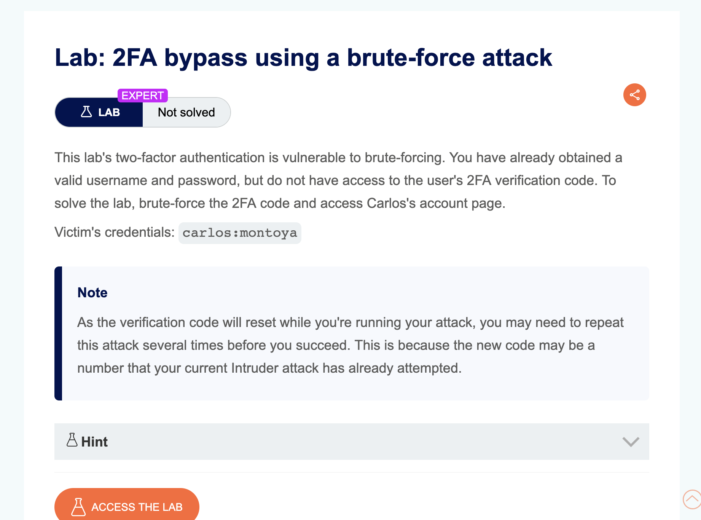Click the Note heading

pos(92,292)
